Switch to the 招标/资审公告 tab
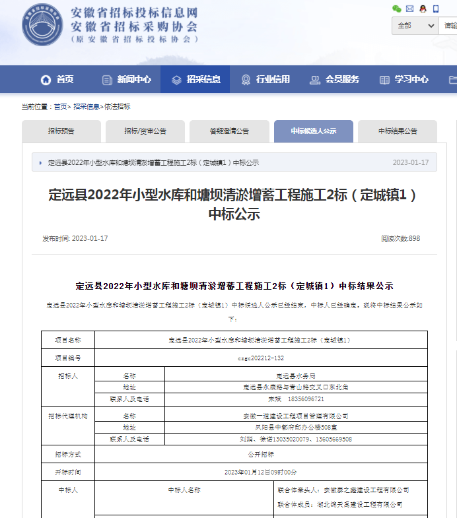Image resolution: width=457 pixels, height=518 pixels. tap(145, 131)
